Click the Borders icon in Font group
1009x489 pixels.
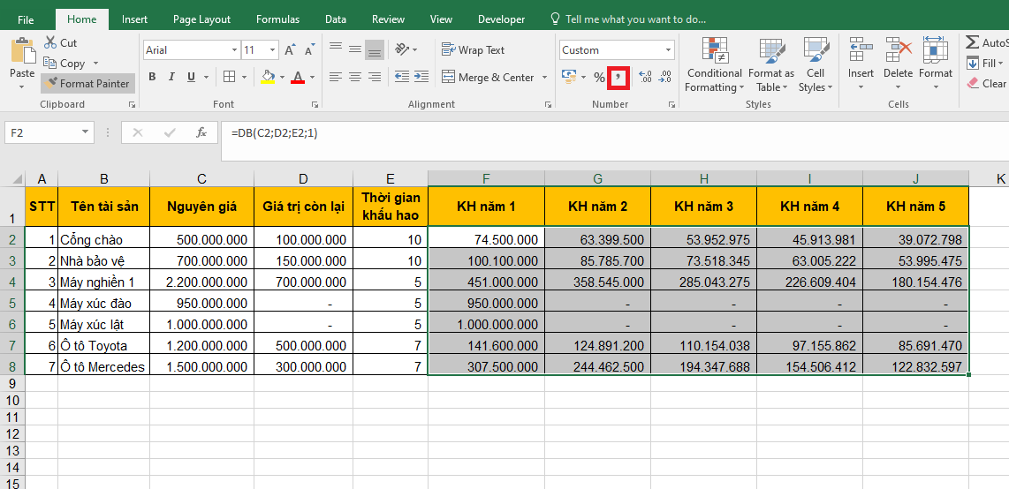229,77
